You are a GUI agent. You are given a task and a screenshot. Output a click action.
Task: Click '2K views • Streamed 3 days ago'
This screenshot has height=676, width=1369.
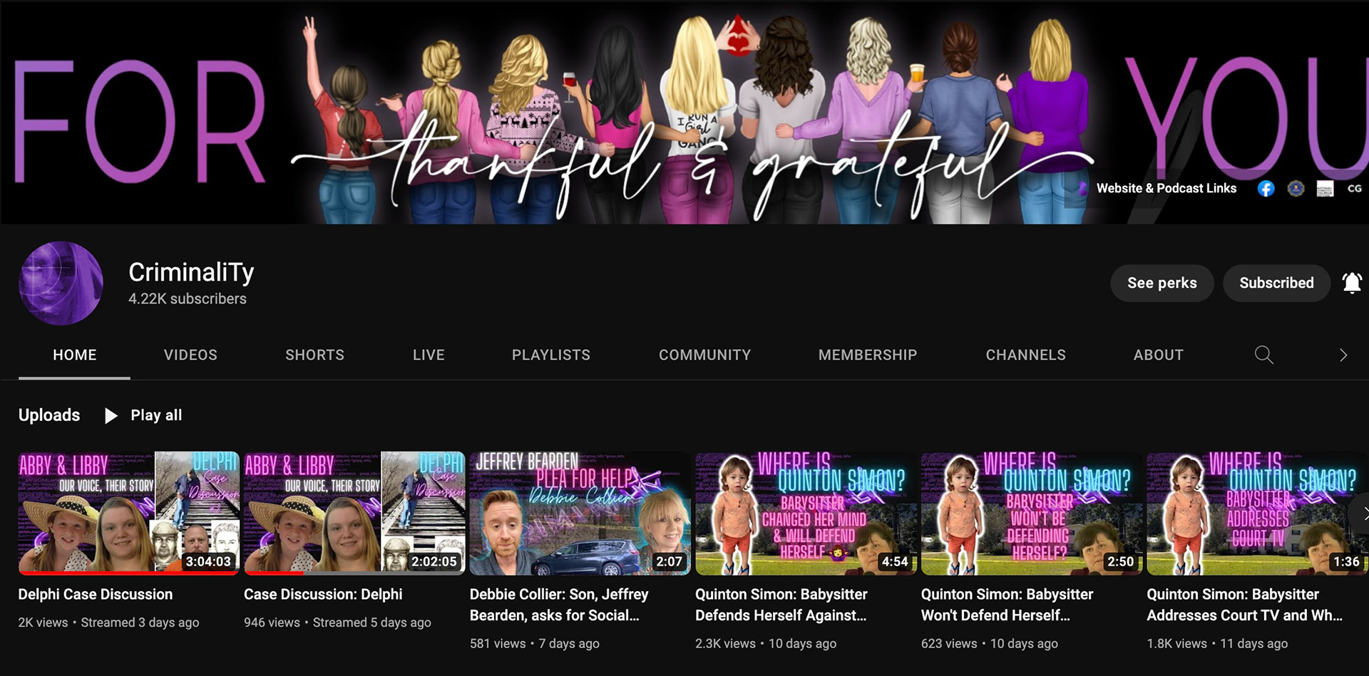click(108, 623)
